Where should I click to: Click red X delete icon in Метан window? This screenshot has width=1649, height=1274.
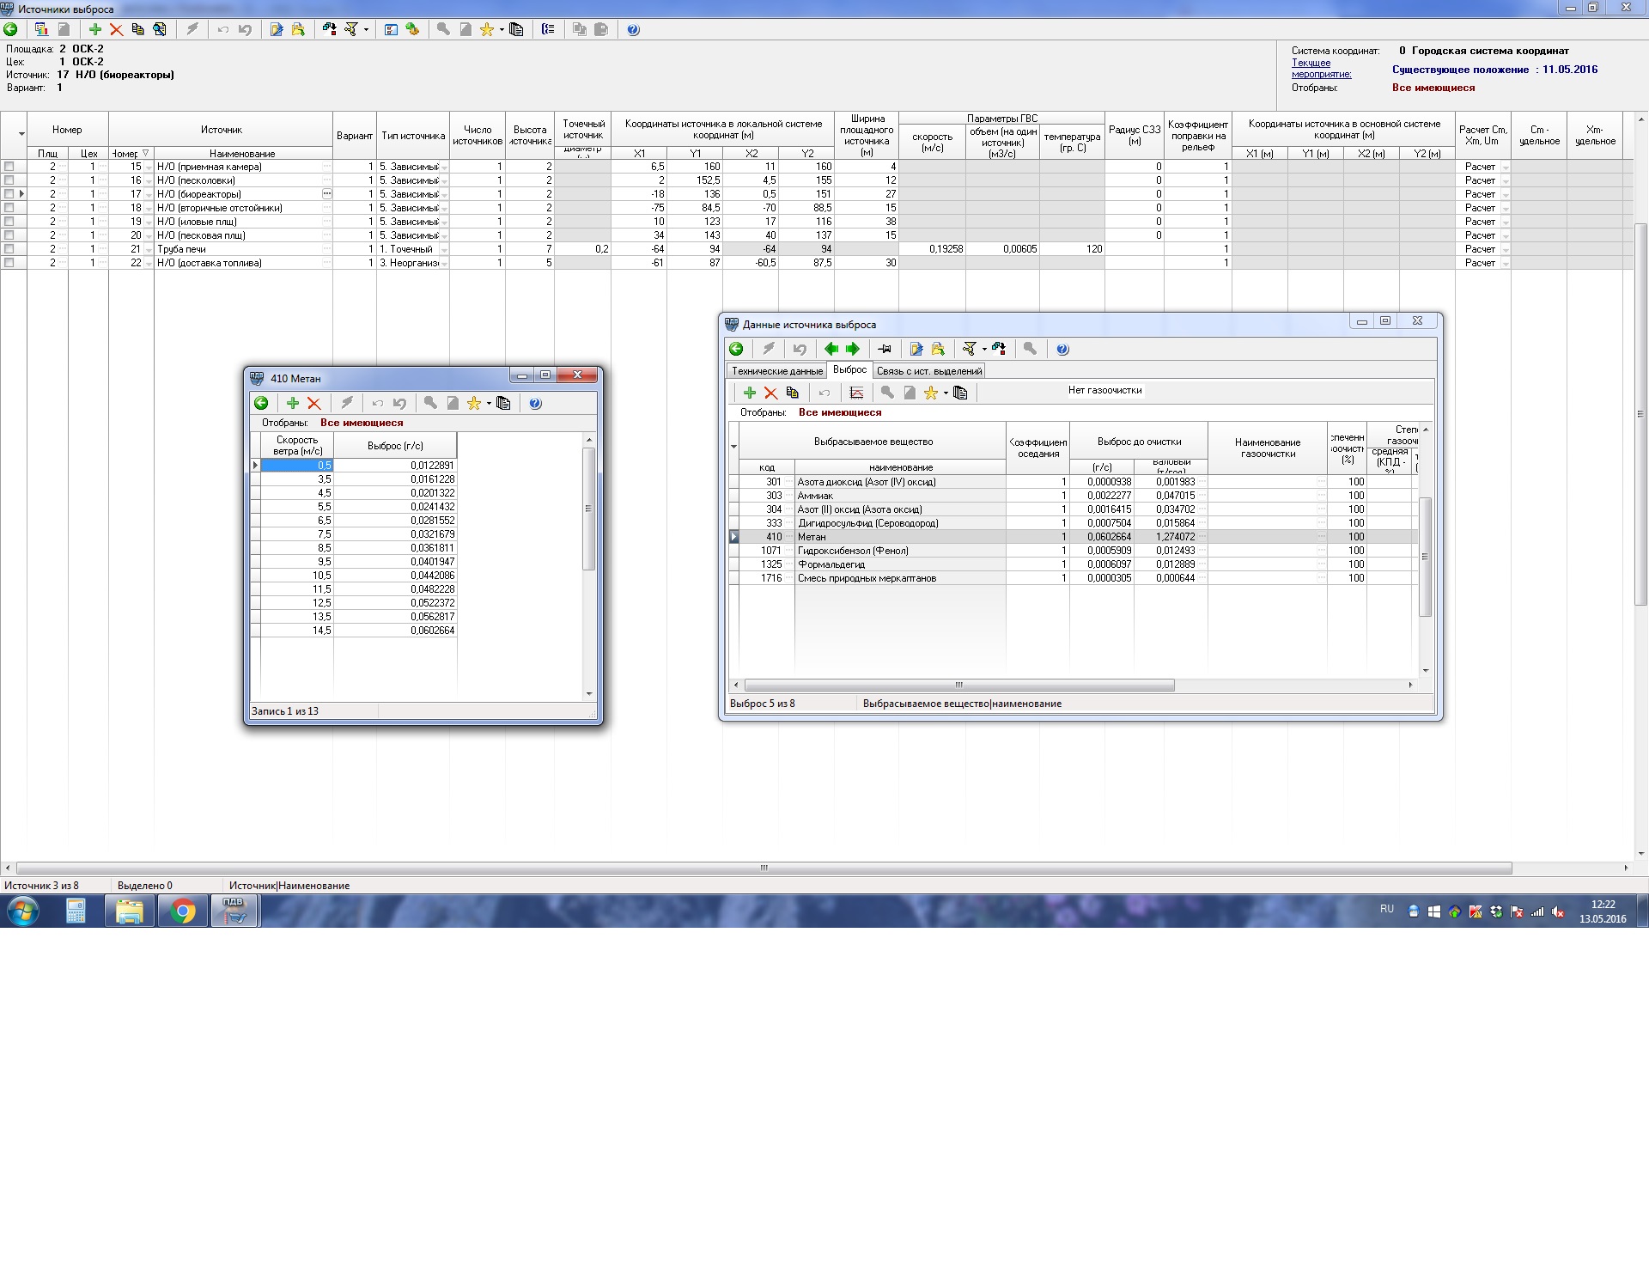[314, 403]
